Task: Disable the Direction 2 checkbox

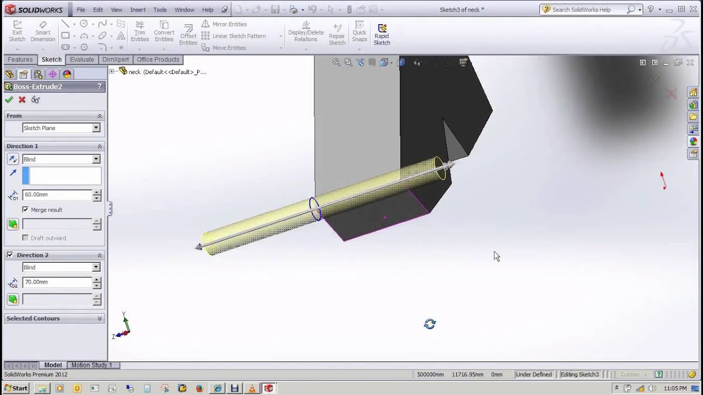Action: (x=10, y=255)
